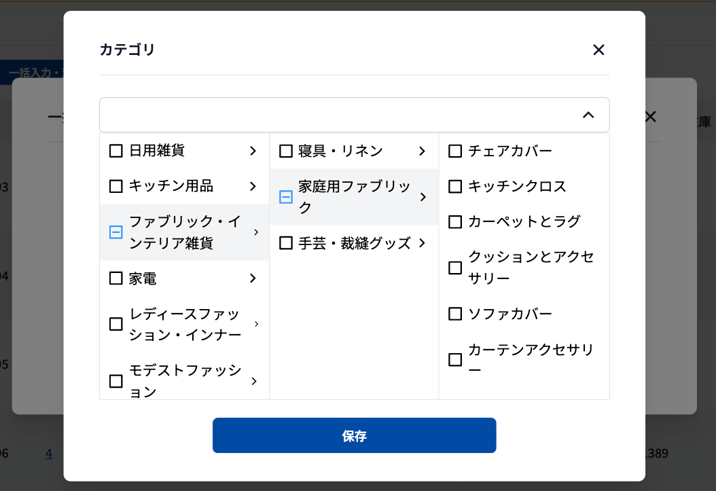
Task: Enable the 日用雑貨 checkbox
Action: tap(115, 151)
